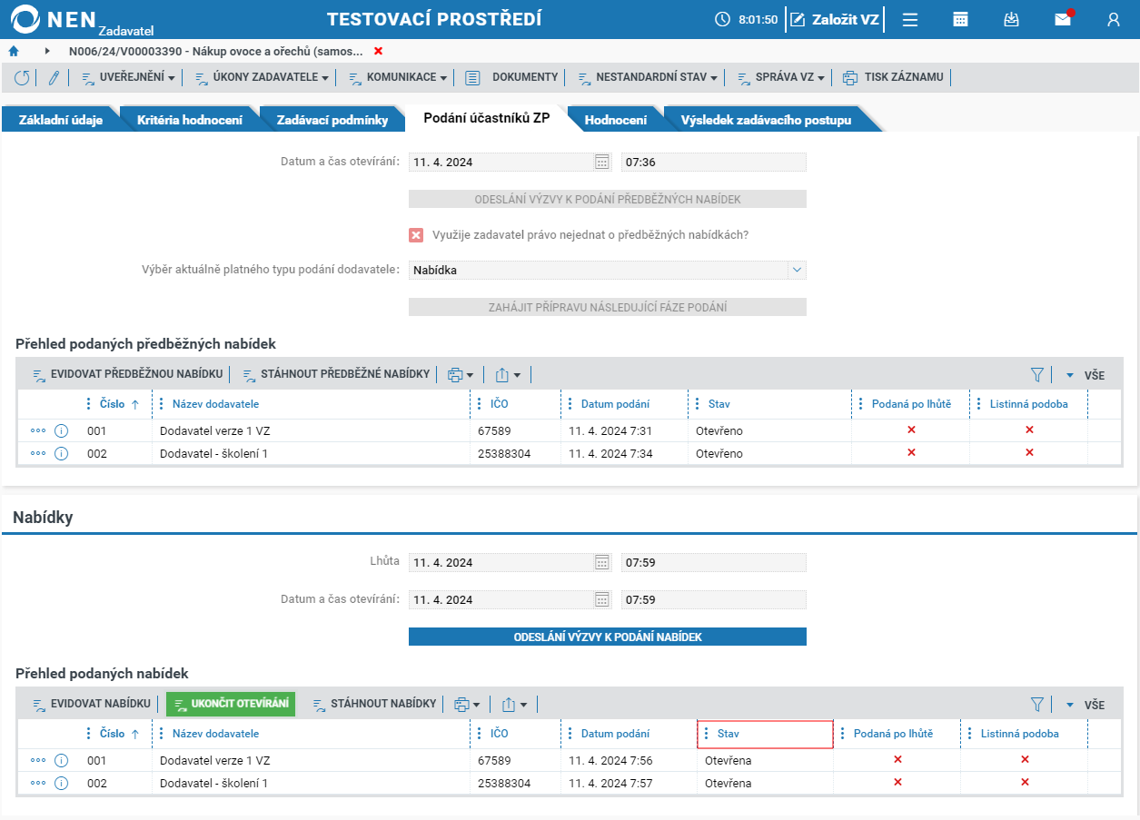The width and height of the screenshot is (1140, 820).
Task: Click the Lhůta date field
Action: (x=501, y=563)
